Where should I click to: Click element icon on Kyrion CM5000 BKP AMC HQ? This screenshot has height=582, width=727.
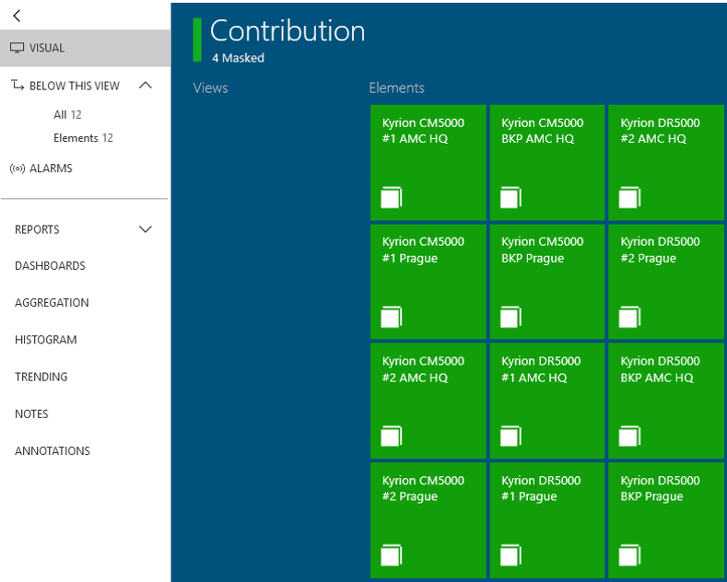(510, 197)
